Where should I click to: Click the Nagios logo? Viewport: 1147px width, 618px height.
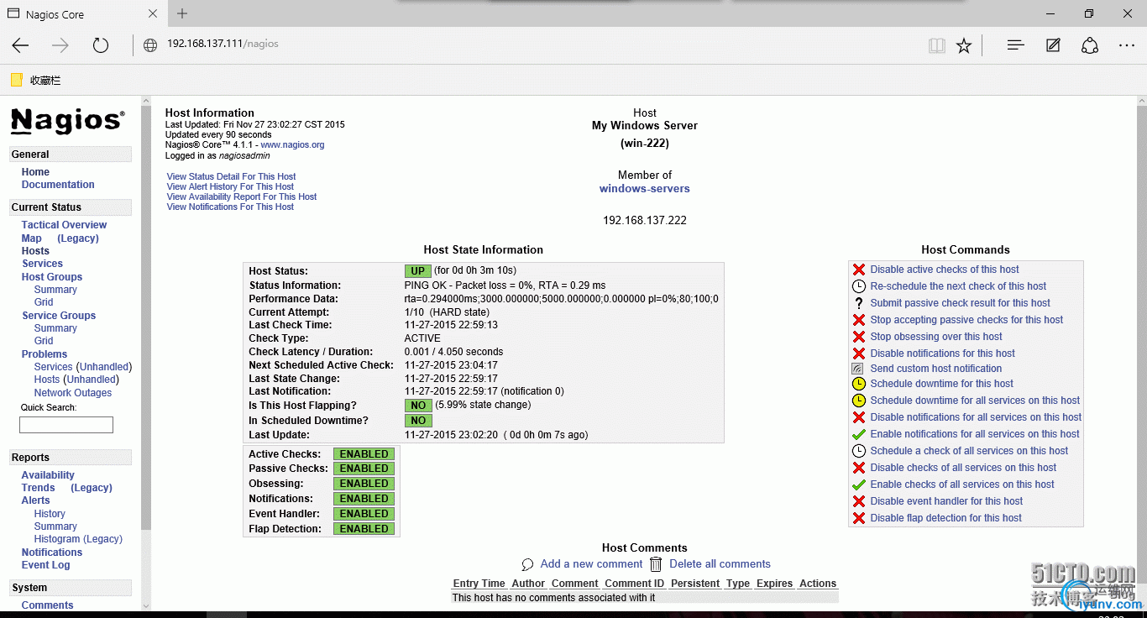[68, 121]
